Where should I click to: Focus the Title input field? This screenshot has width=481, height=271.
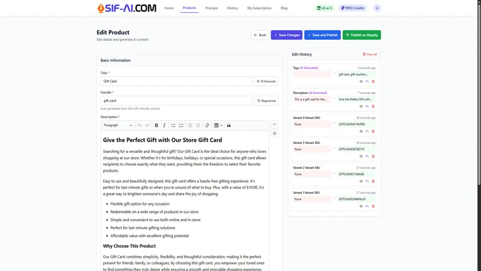176,81
